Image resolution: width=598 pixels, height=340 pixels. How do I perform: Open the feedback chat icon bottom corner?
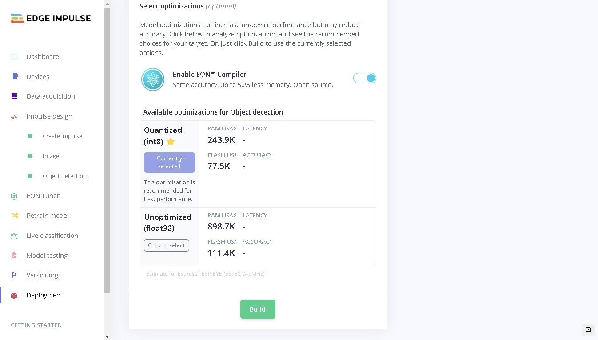[588, 330]
